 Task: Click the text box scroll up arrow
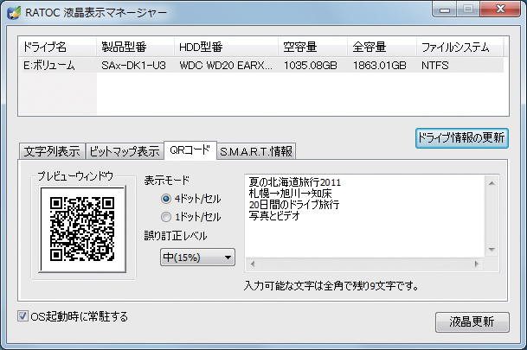(492, 183)
